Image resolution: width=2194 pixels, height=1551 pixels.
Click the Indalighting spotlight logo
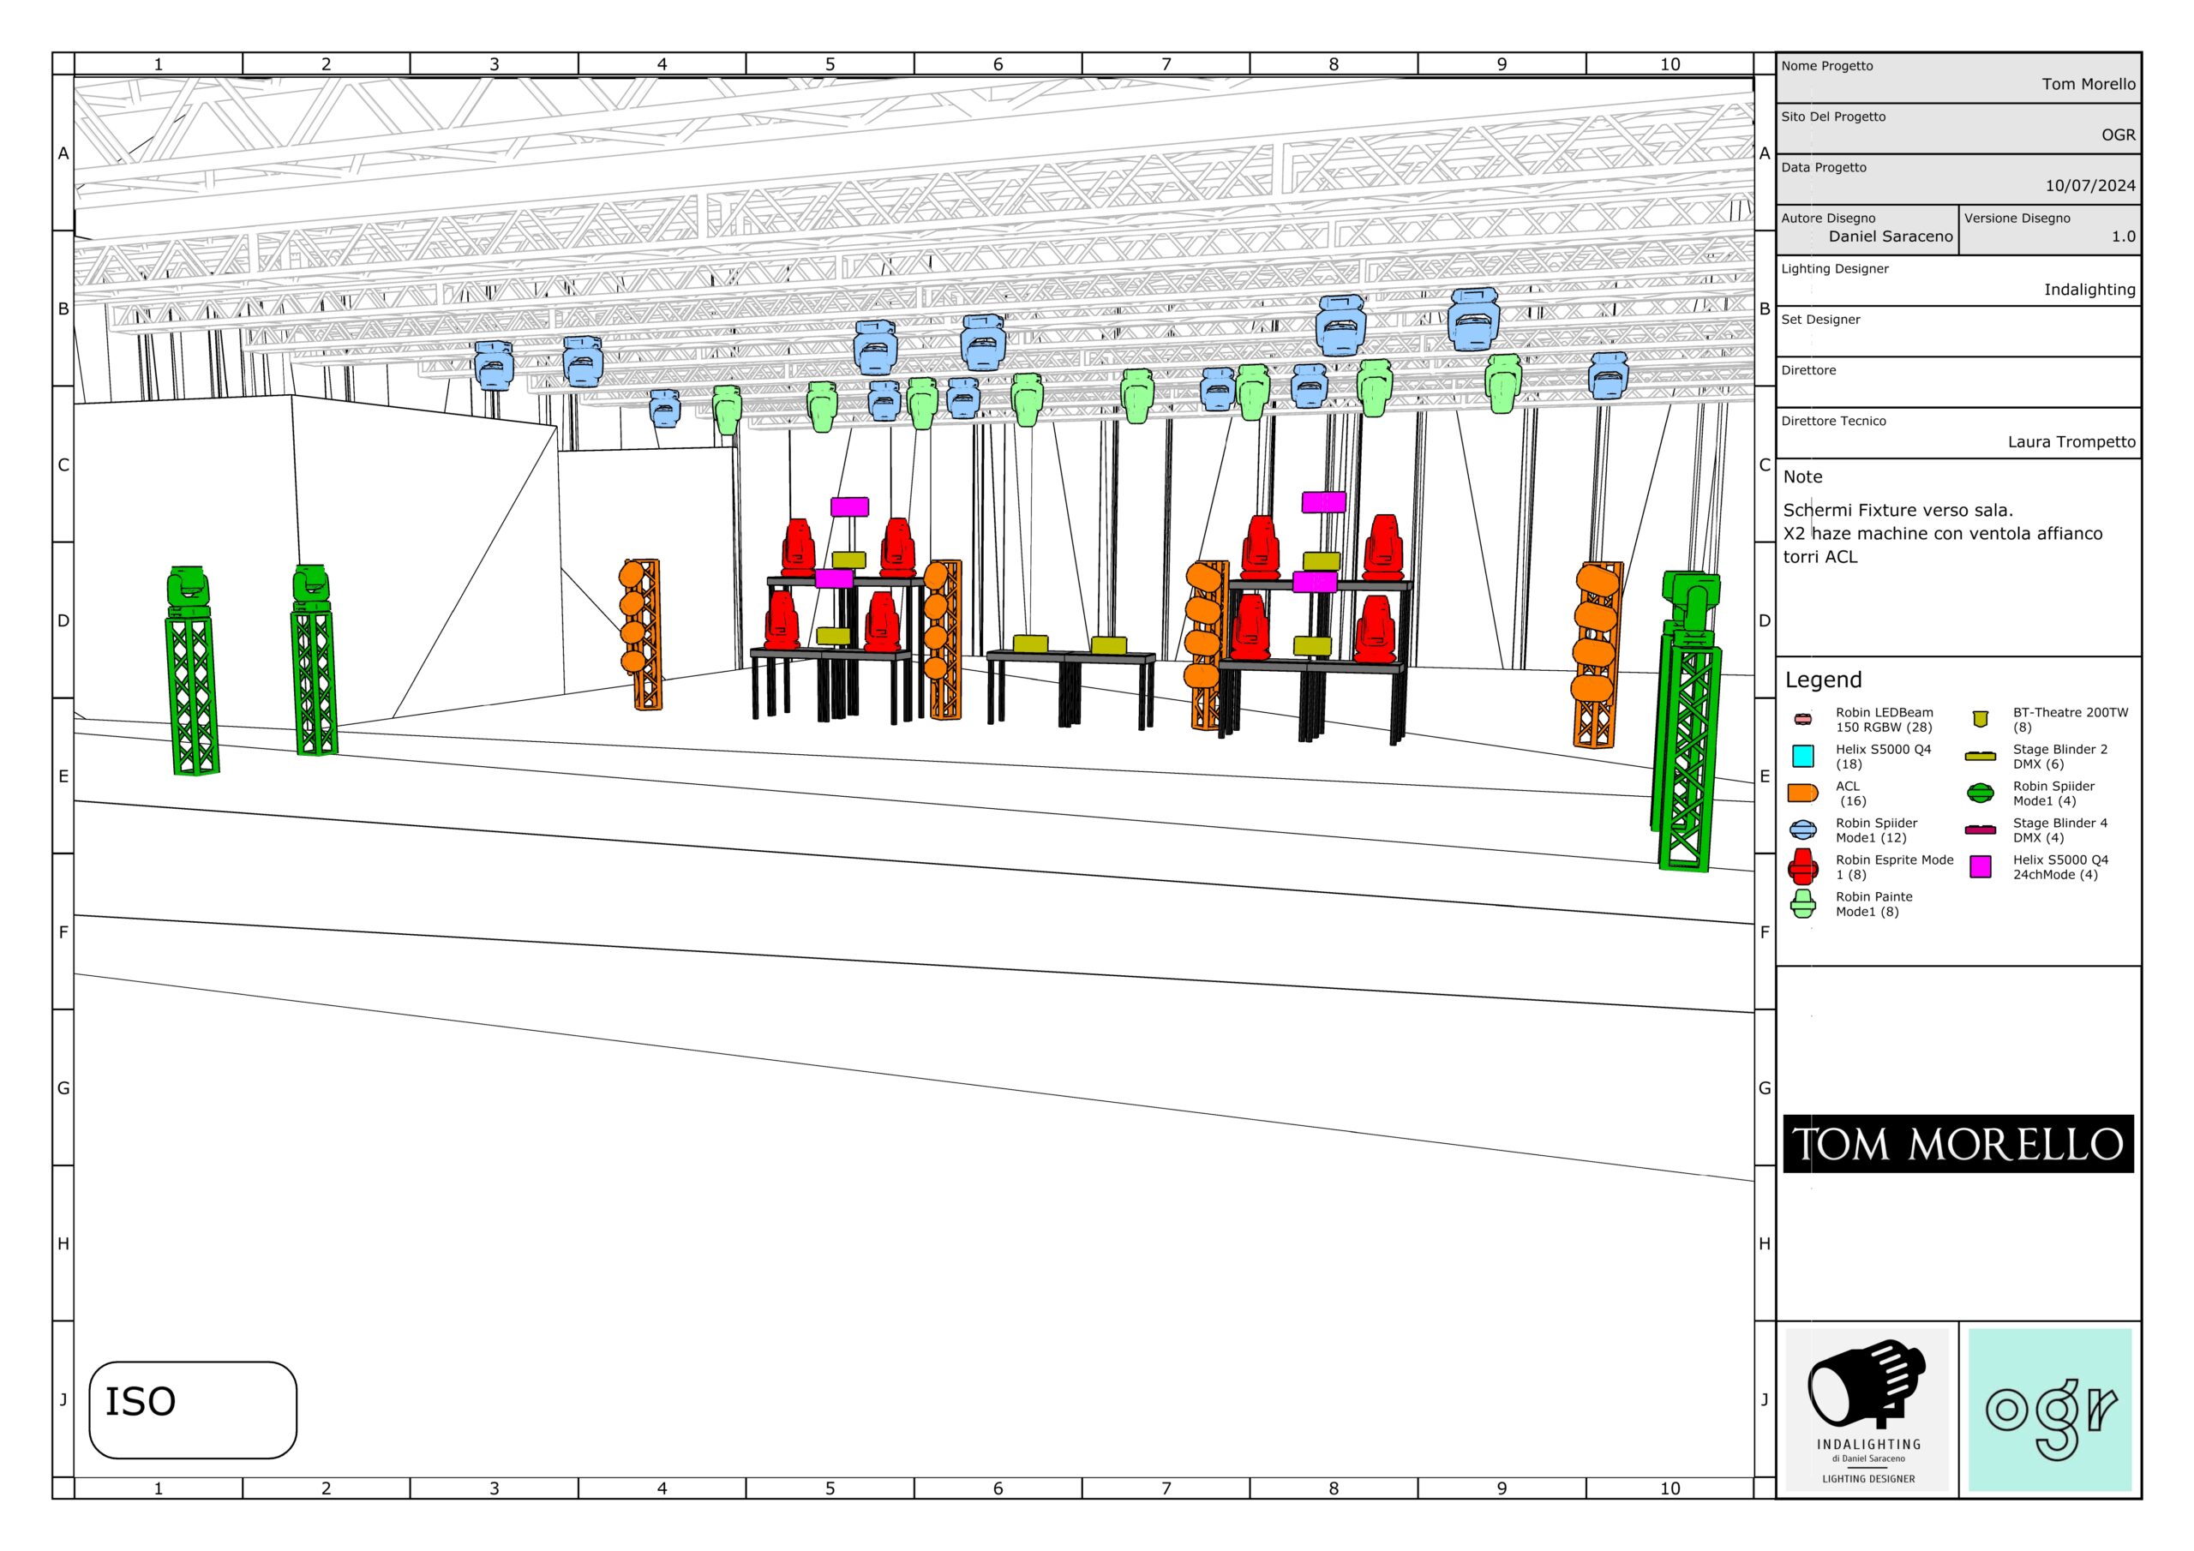pos(1867,1410)
